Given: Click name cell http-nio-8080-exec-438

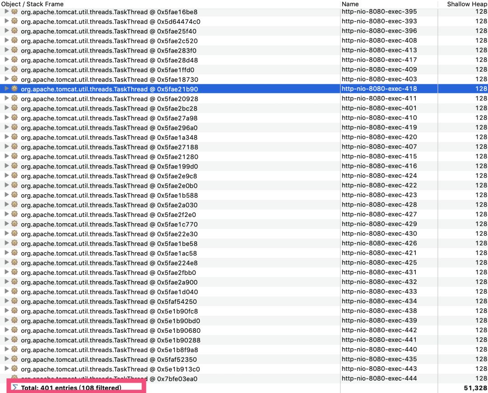Looking at the screenshot, I should pos(379,311).
